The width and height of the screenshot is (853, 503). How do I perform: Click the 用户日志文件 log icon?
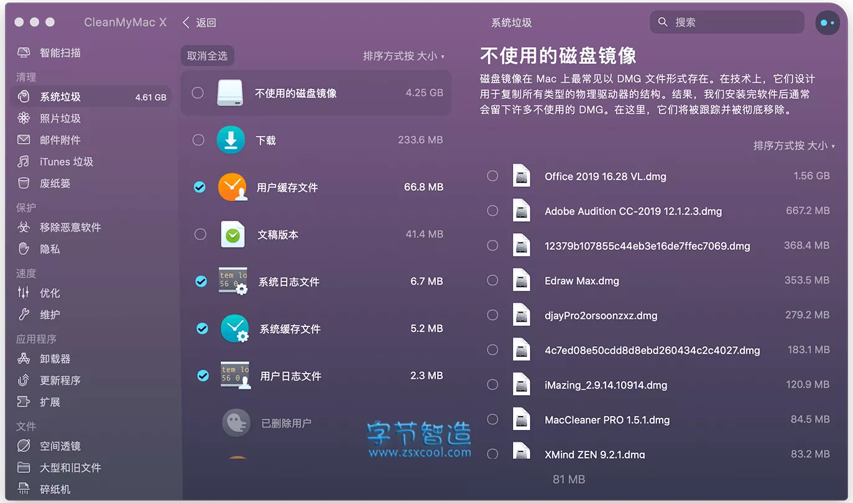pyautogui.click(x=236, y=376)
